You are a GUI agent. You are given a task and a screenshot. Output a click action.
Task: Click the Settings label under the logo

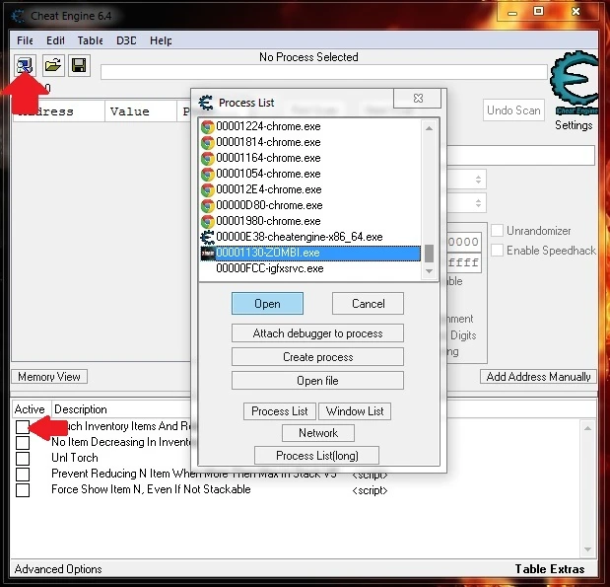(574, 125)
